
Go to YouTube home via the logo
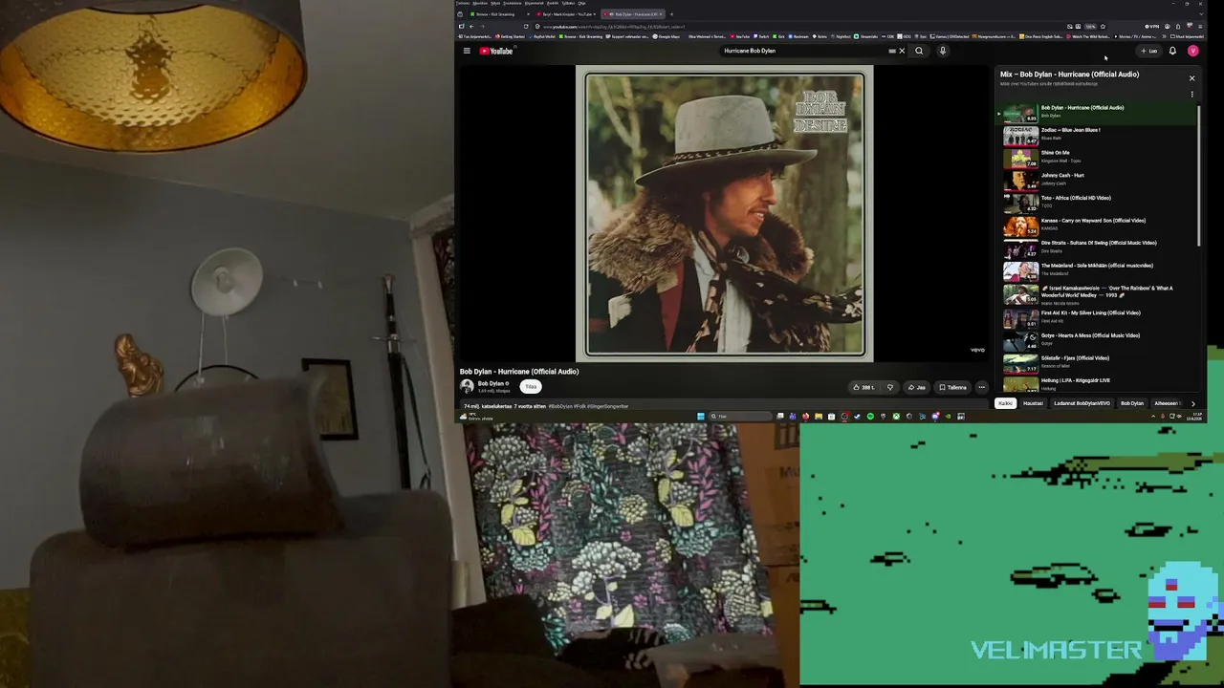coord(496,51)
